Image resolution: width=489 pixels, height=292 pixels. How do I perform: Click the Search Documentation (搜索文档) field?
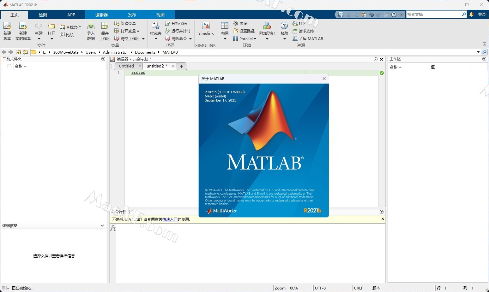pyautogui.click(x=433, y=15)
